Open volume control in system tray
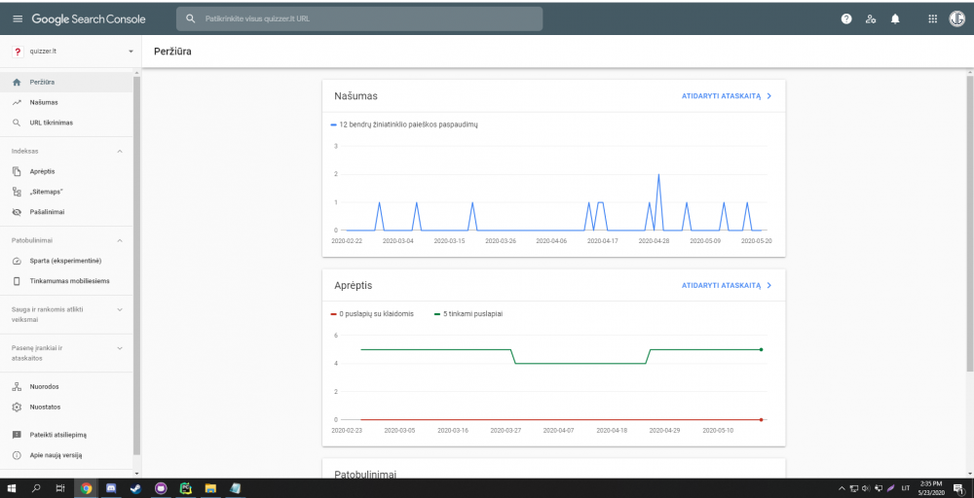The height and width of the screenshot is (498, 974). (866, 488)
